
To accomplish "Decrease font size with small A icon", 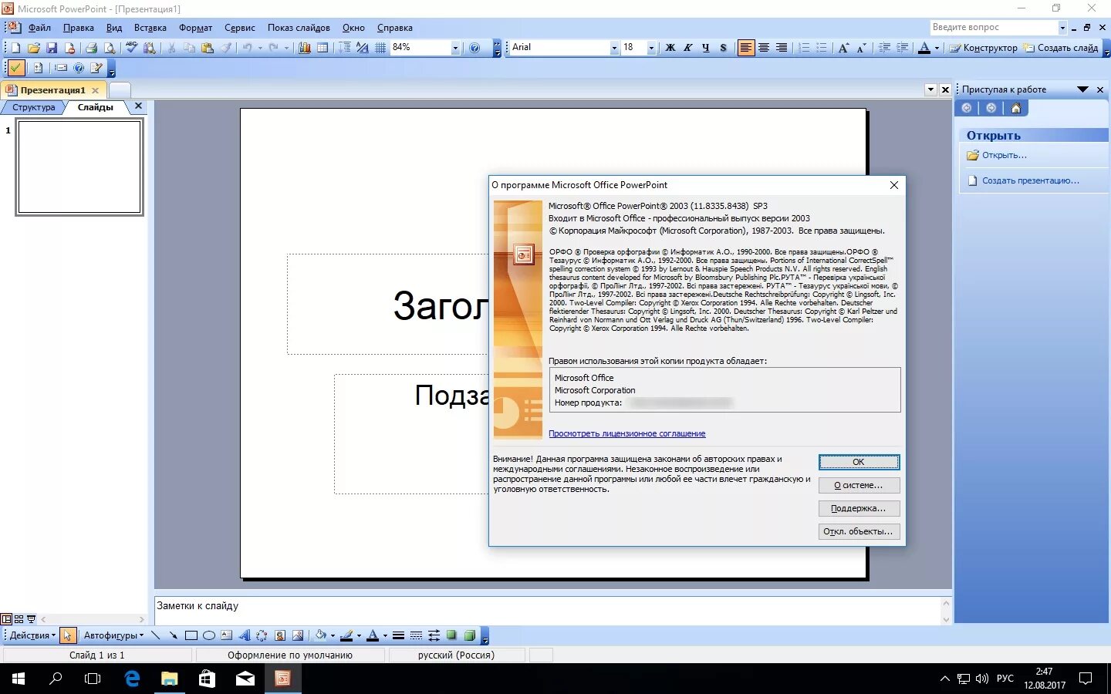I will (862, 48).
